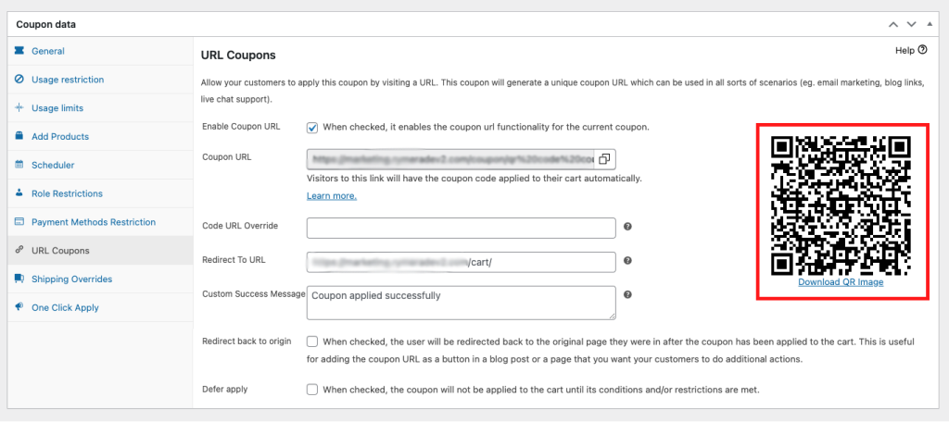Click the Enable Coupon URL label
Screen dimensions: 949x422
pyautogui.click(x=241, y=127)
